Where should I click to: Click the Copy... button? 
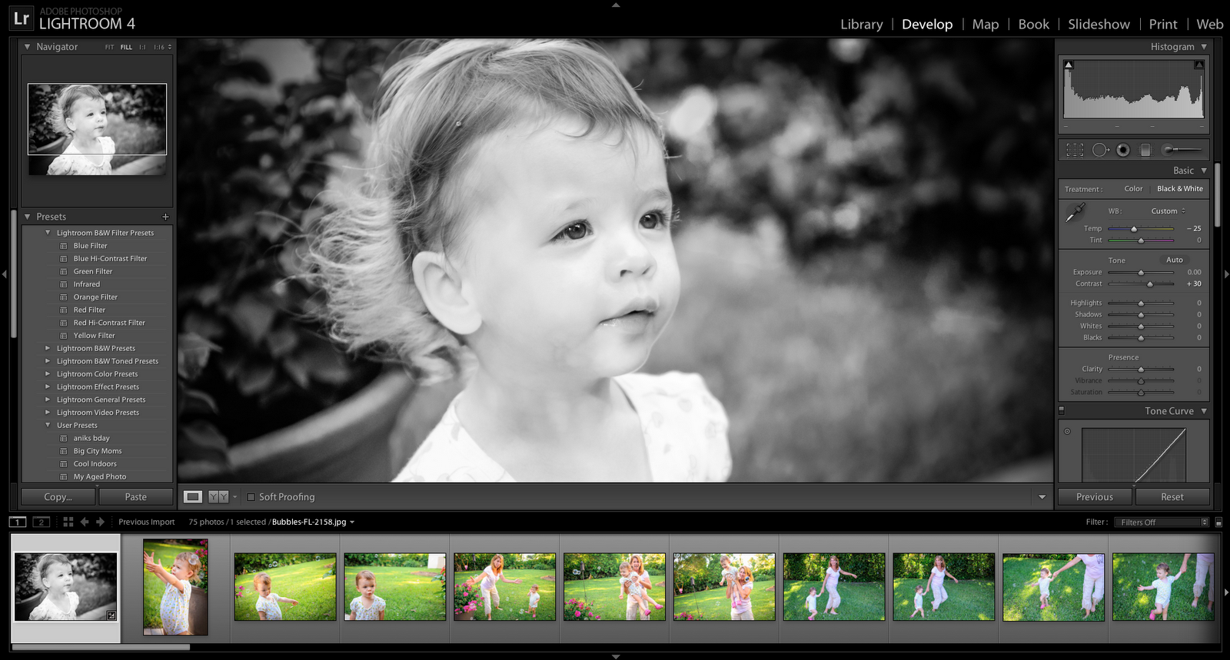point(58,497)
